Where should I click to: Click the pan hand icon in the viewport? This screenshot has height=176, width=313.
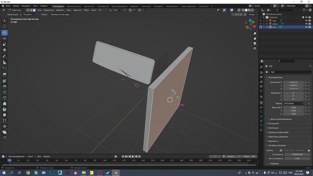click(x=255, y=38)
